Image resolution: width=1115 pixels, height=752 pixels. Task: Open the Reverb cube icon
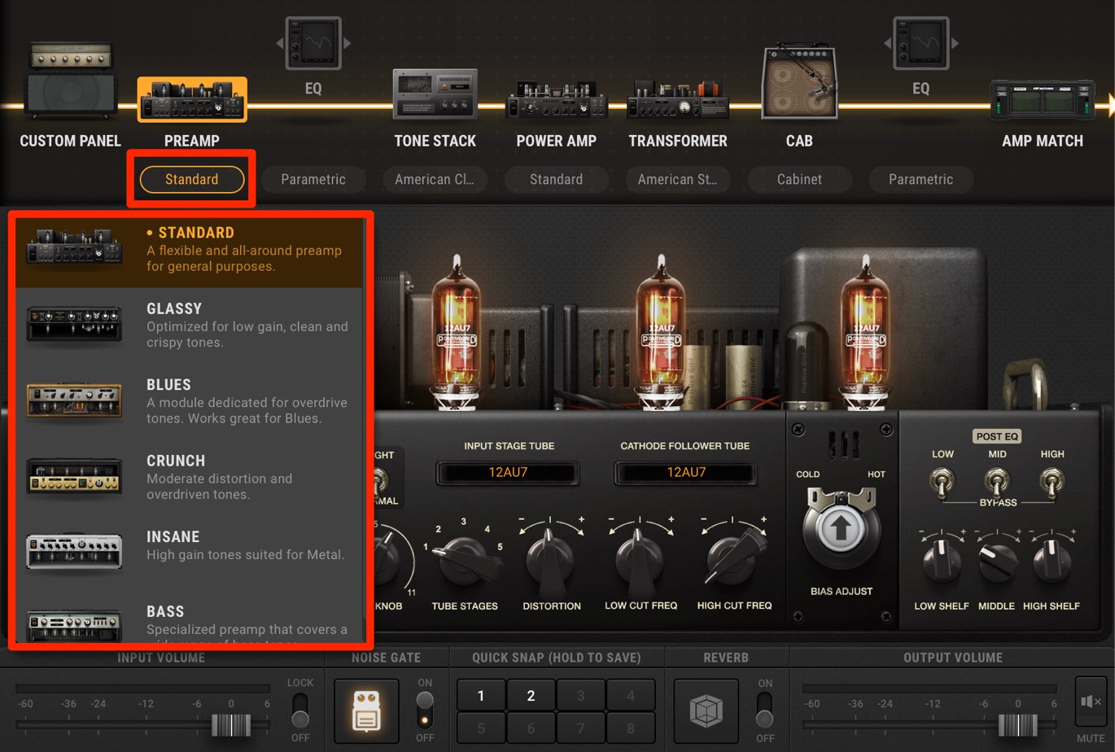click(x=706, y=711)
